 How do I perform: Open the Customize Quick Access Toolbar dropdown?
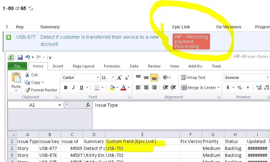50,57
